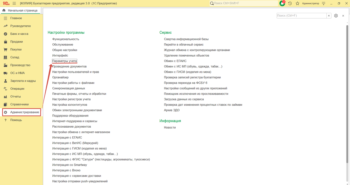Open Свертка информационной базы
350x185 pixels.
point(186,39)
